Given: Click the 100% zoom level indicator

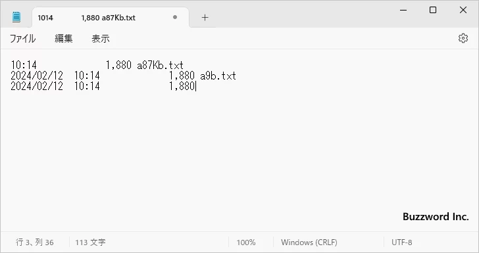Looking at the screenshot, I should (246, 242).
